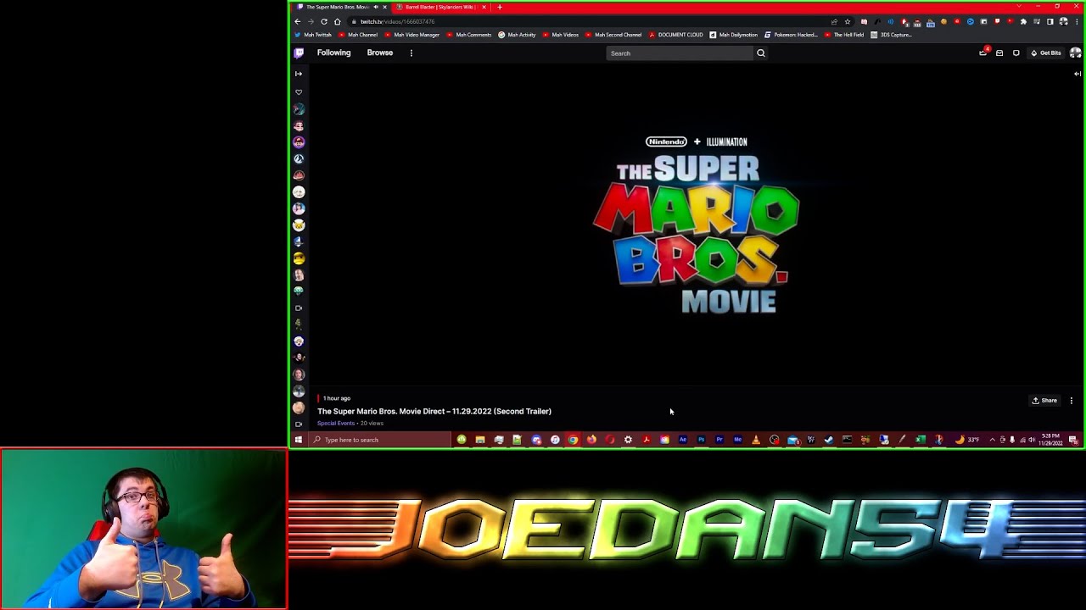Open Adobe Premiere Pro from the taskbar
Screen dimensions: 1086x610
(x=719, y=440)
